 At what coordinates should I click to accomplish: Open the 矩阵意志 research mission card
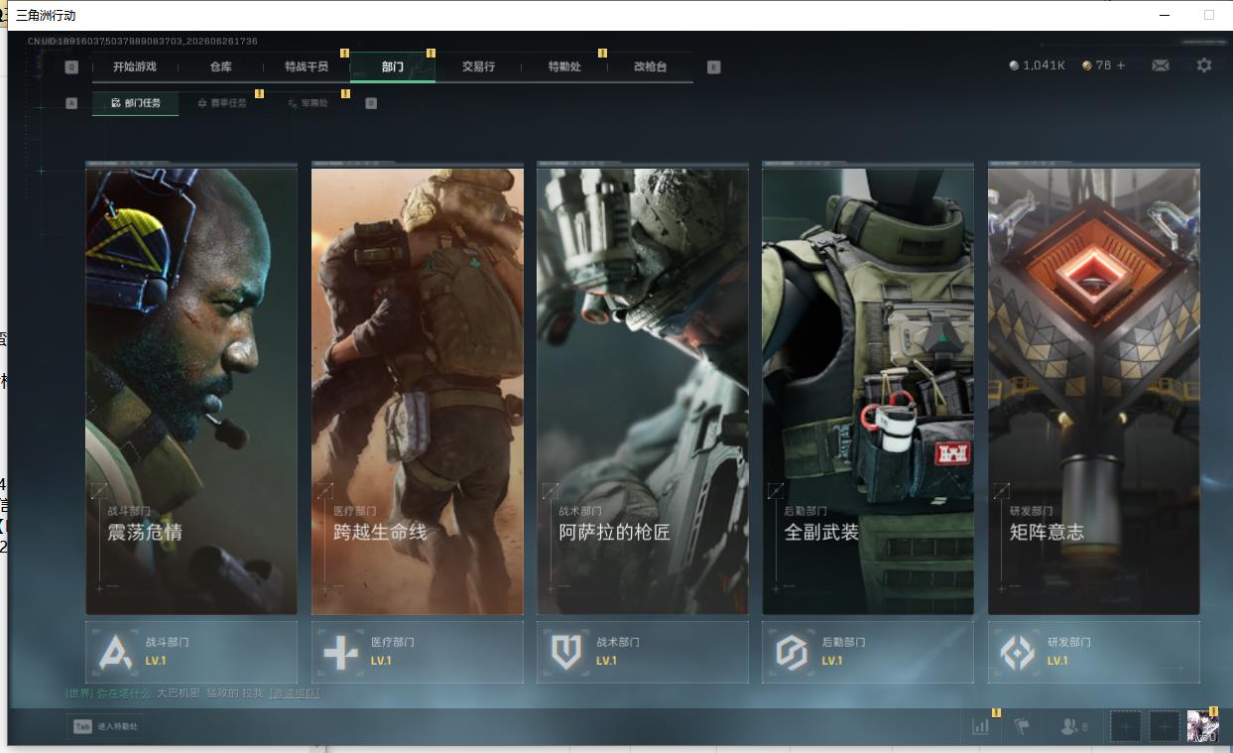pyautogui.click(x=1094, y=389)
